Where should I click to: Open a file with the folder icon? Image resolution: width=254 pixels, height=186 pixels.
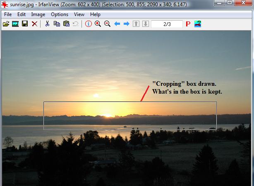pos(6,24)
